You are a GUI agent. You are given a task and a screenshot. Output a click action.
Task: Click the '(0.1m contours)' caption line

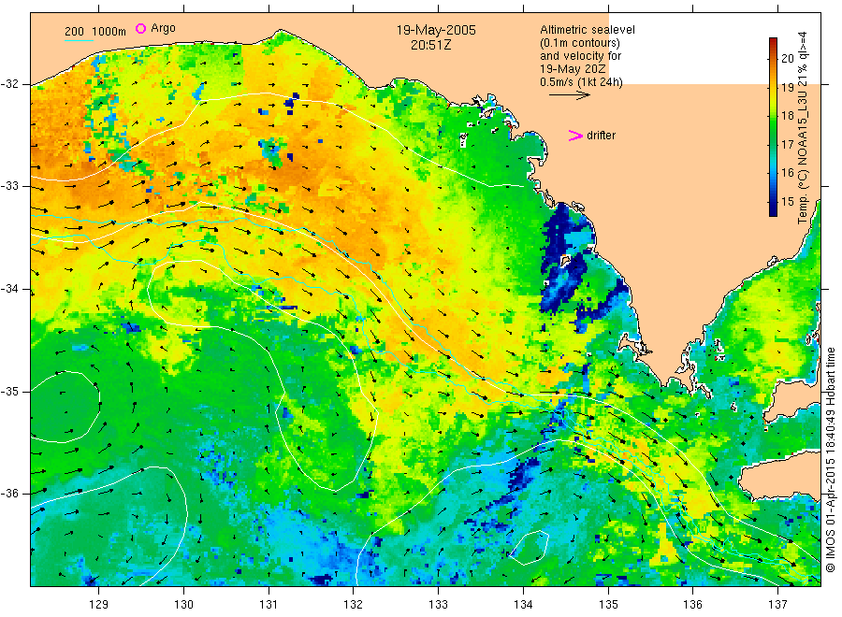579,43
